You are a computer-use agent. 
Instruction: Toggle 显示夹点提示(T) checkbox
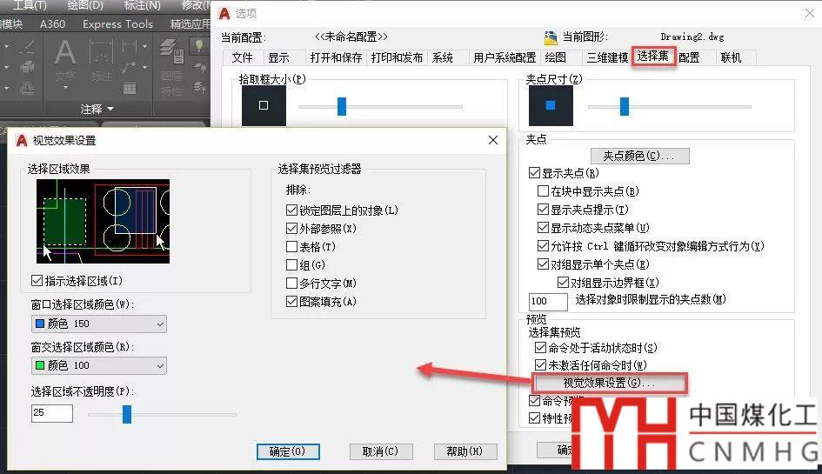(544, 210)
